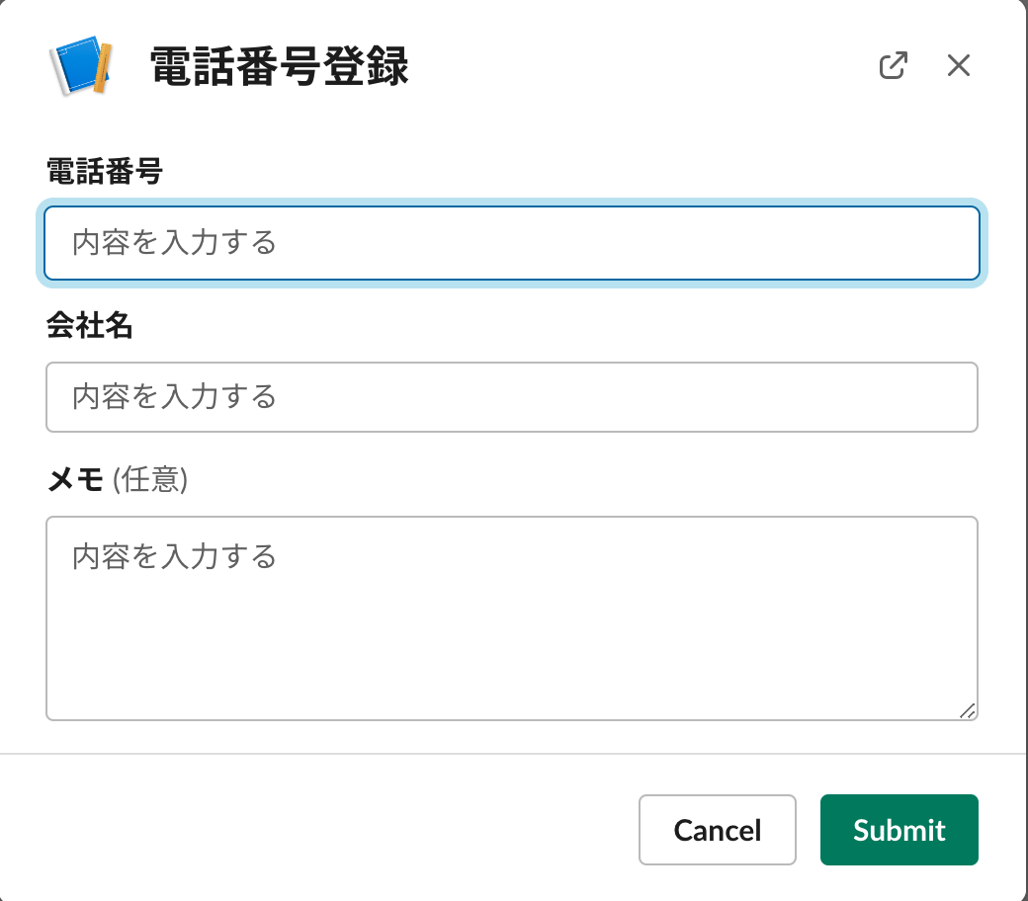Focus the 電話番号 input field

tap(512, 243)
